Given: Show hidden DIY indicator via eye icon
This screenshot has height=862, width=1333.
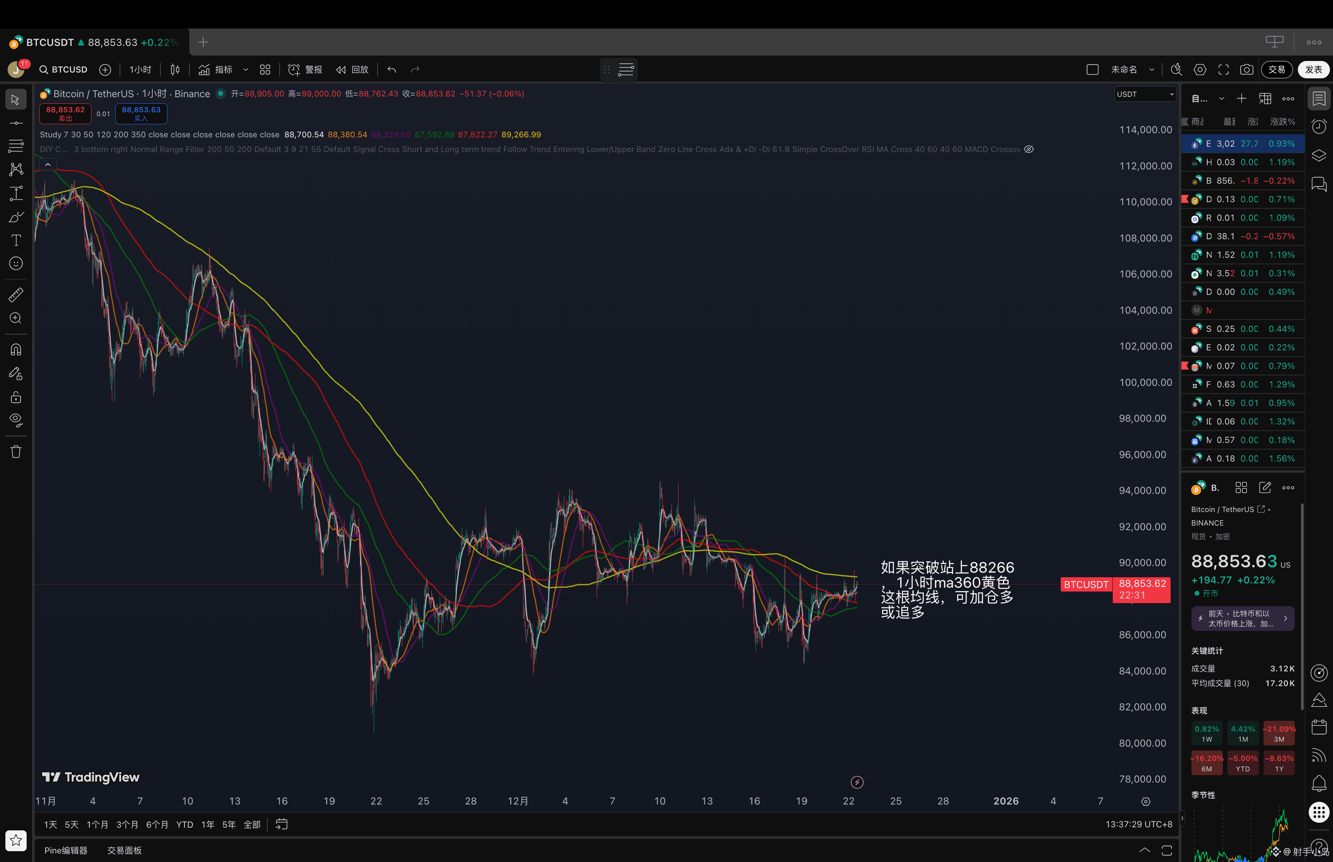Looking at the screenshot, I should coord(1029,149).
